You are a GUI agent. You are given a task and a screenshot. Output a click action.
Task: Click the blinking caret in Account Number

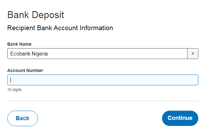tap(11, 80)
